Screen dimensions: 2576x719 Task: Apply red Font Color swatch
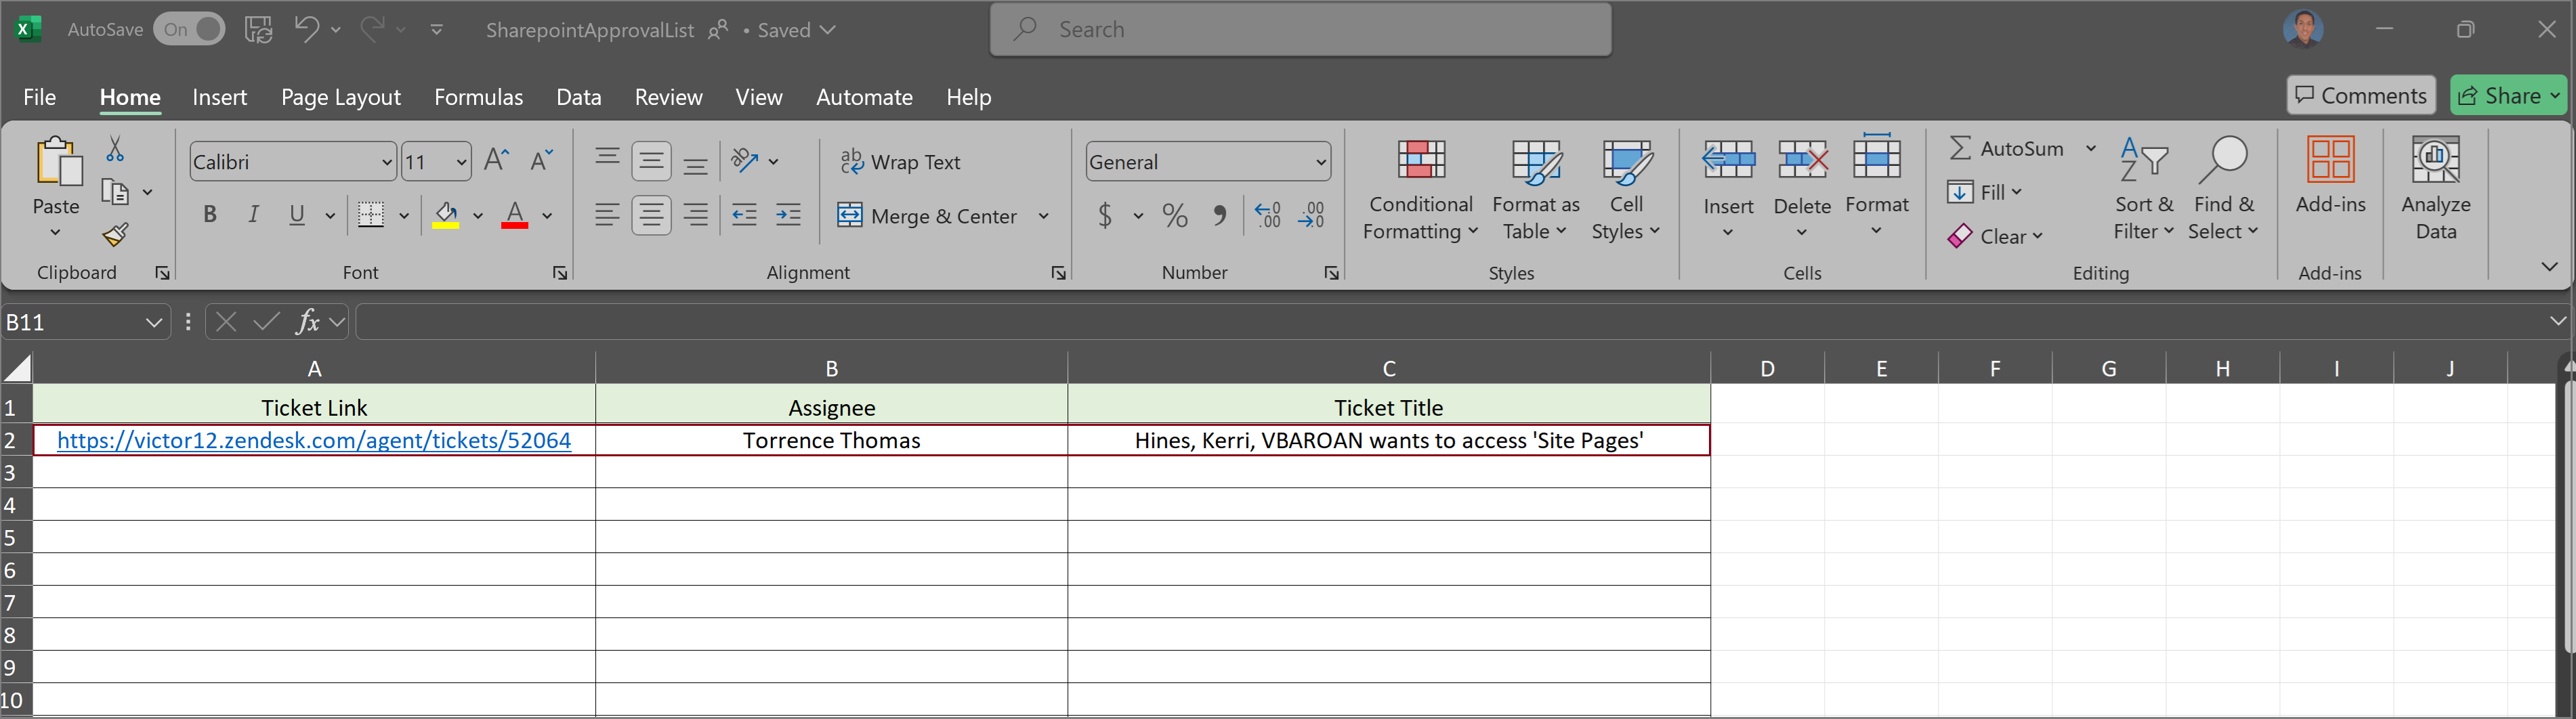[x=514, y=215]
